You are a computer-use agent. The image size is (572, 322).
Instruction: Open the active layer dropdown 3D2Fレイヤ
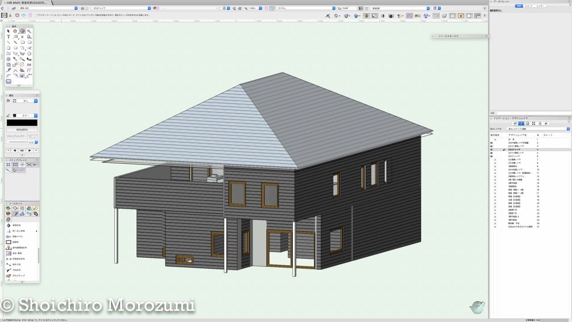149,8
